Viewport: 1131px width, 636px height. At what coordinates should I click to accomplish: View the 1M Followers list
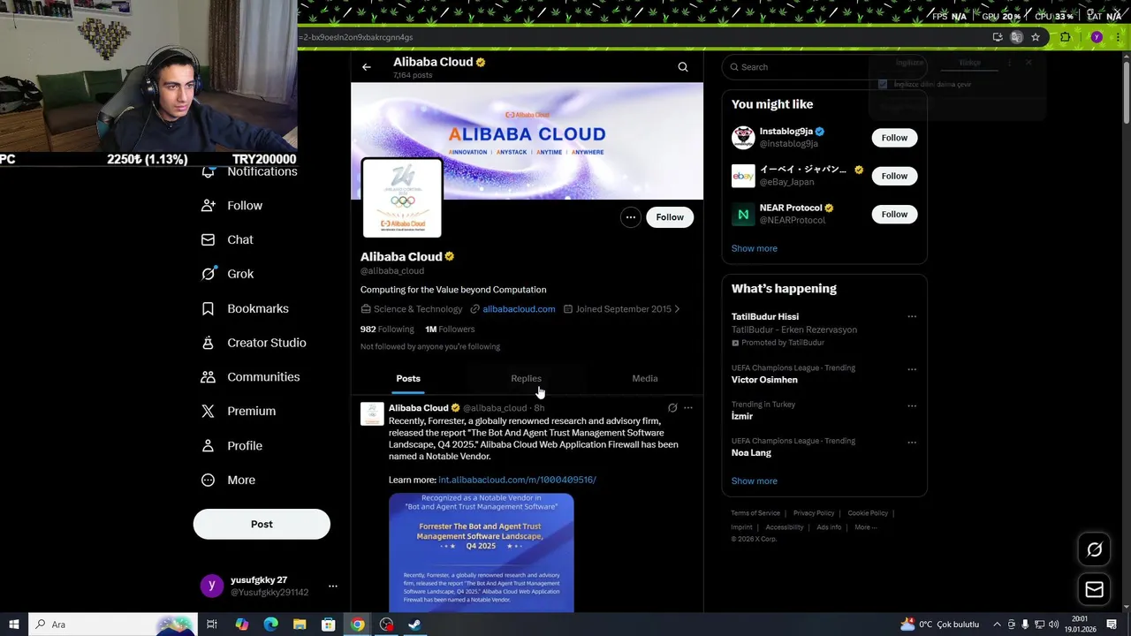450,329
